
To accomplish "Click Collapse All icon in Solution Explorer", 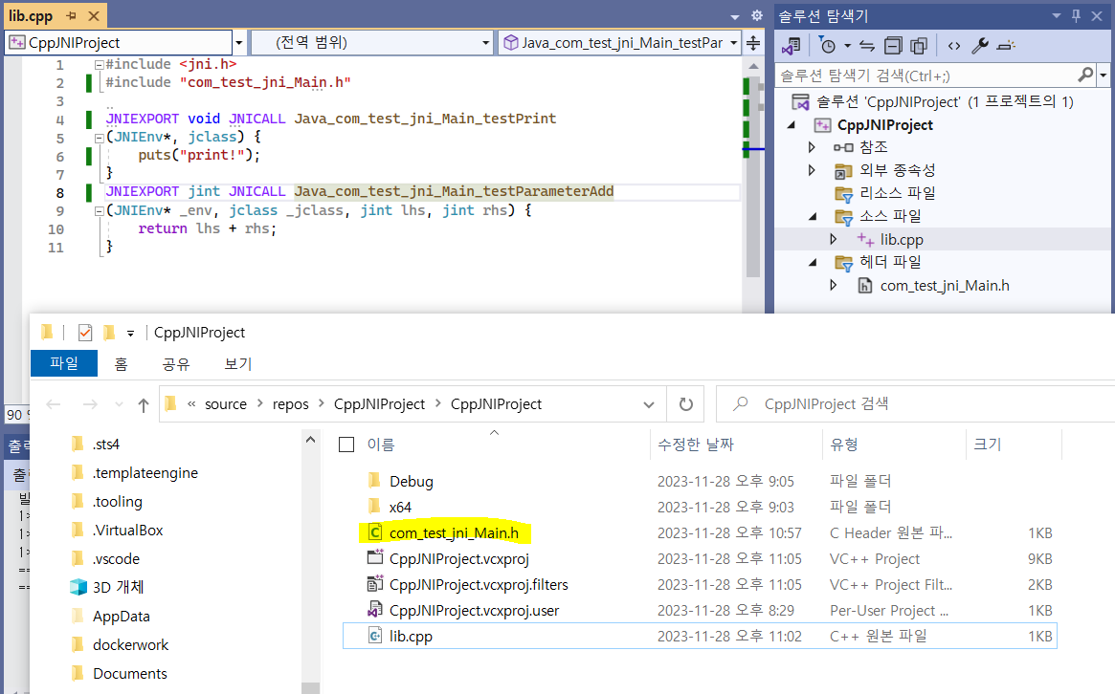I will pyautogui.click(x=893, y=46).
